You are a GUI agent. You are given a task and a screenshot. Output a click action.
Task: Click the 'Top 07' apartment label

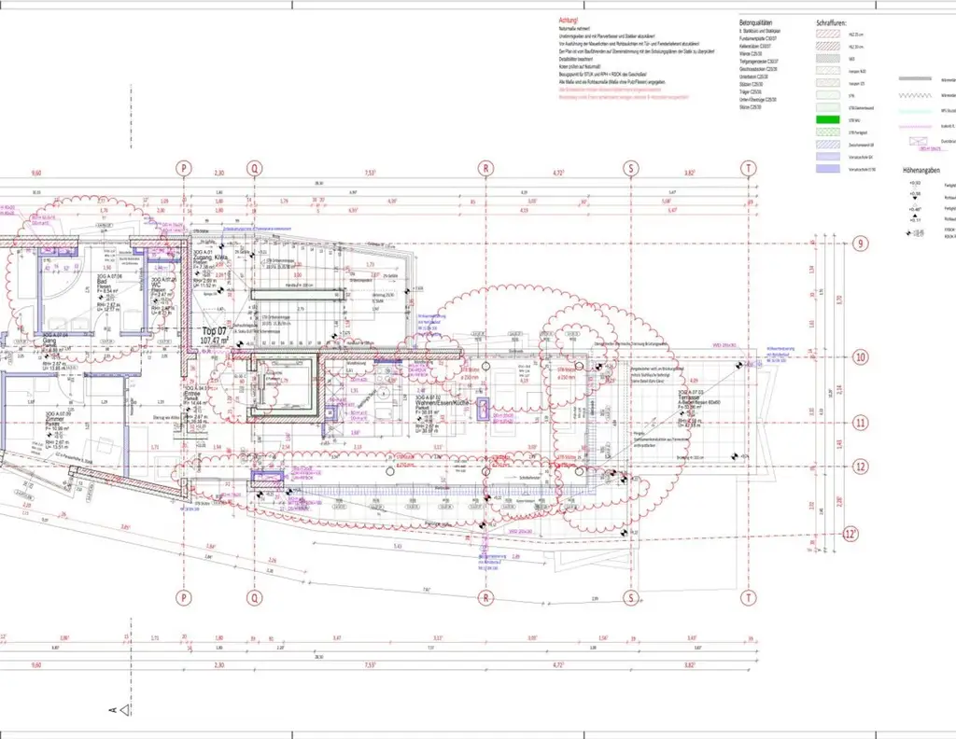pyautogui.click(x=214, y=331)
